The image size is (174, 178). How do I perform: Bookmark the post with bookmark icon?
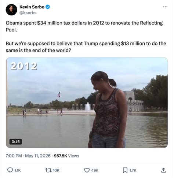tap(125, 170)
